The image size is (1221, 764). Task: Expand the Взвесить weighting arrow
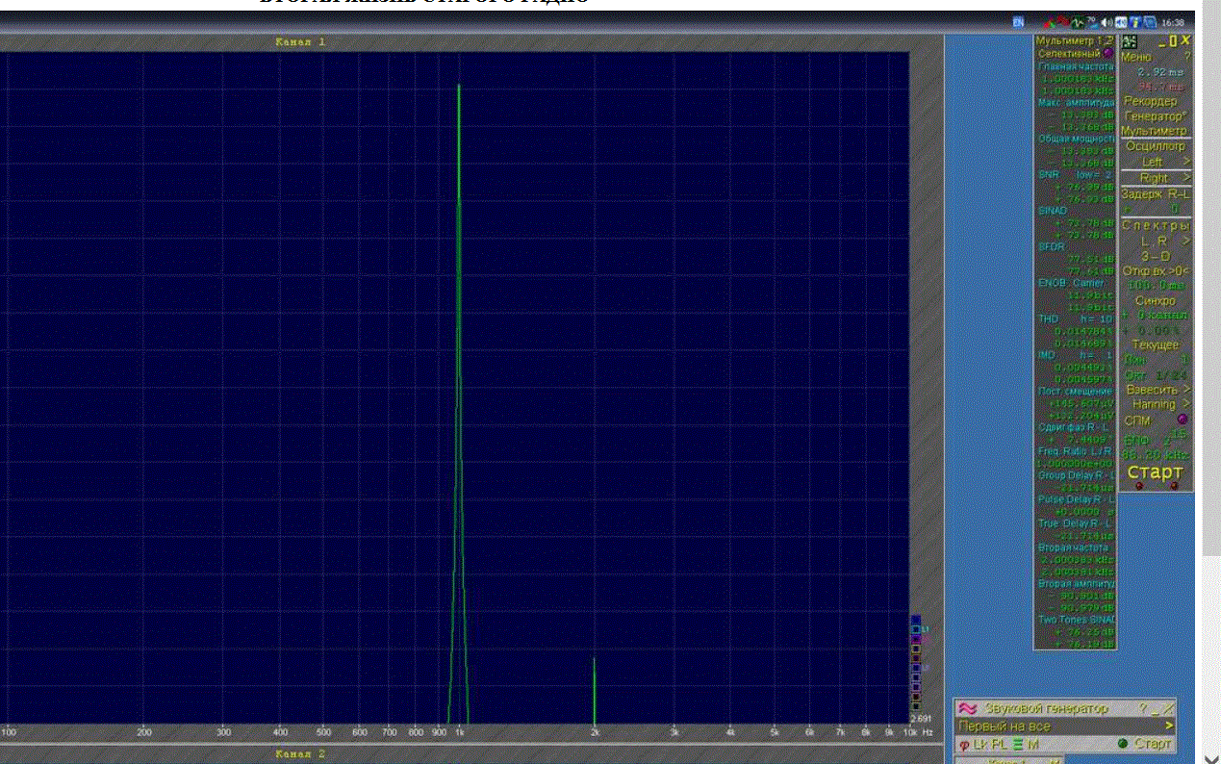point(1186,390)
